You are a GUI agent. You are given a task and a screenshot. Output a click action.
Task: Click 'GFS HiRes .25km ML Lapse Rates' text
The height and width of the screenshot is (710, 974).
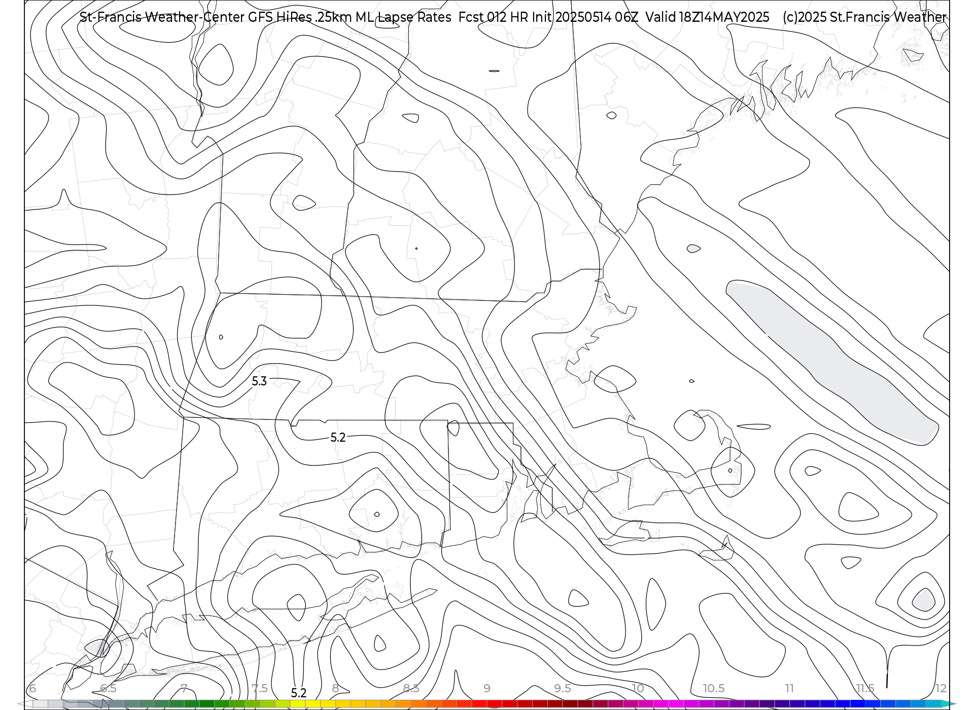point(350,17)
